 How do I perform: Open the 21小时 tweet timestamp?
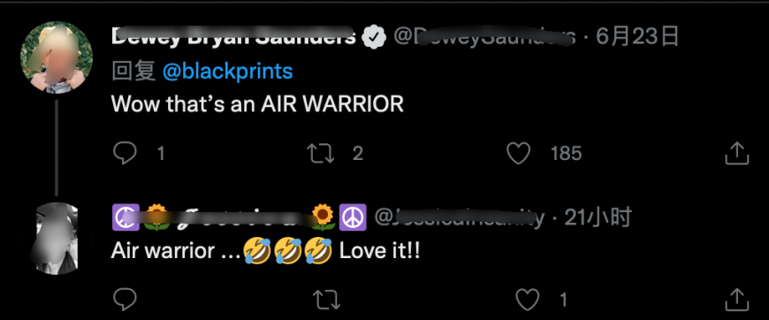pyautogui.click(x=598, y=218)
